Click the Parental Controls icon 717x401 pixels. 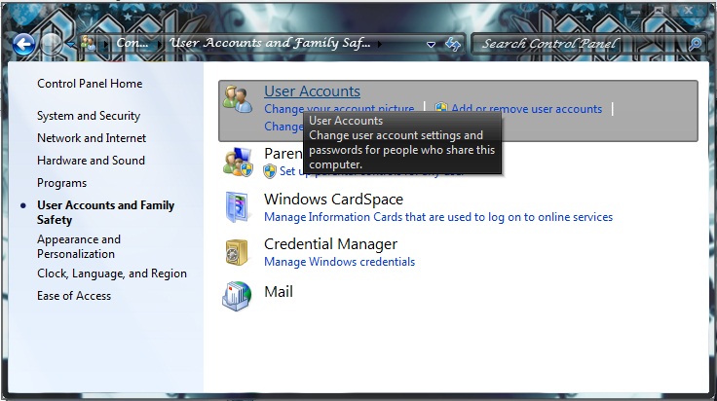[x=238, y=163]
